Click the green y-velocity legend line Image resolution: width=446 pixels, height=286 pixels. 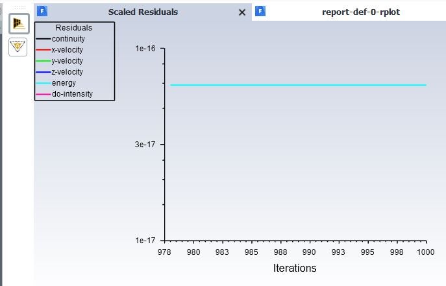43,61
